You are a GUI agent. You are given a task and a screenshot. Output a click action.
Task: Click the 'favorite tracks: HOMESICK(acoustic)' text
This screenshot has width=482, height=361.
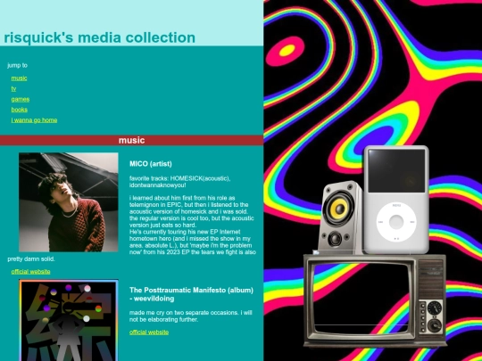[x=179, y=178]
